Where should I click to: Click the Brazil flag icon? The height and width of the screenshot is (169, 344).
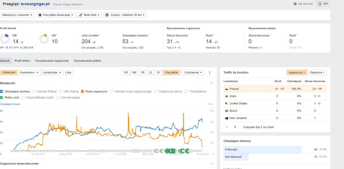226,111
